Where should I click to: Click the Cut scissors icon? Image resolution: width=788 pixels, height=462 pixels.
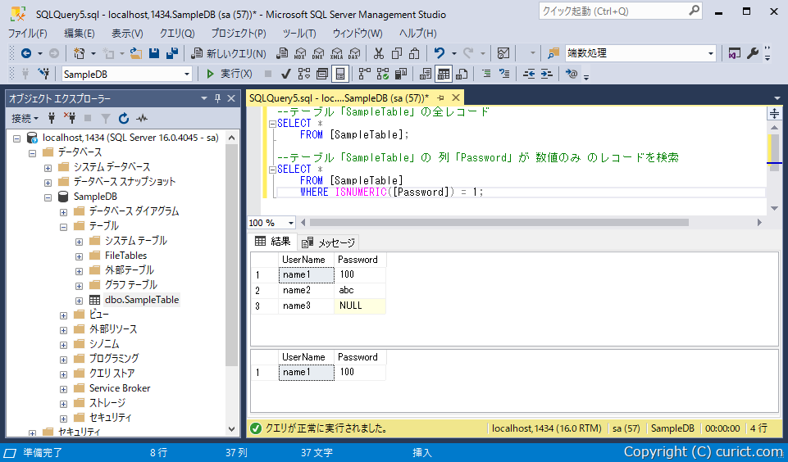click(x=379, y=53)
